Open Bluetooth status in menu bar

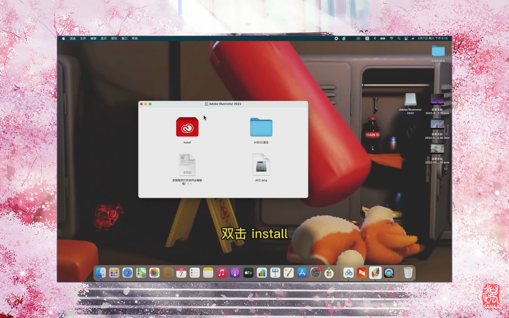(375, 39)
